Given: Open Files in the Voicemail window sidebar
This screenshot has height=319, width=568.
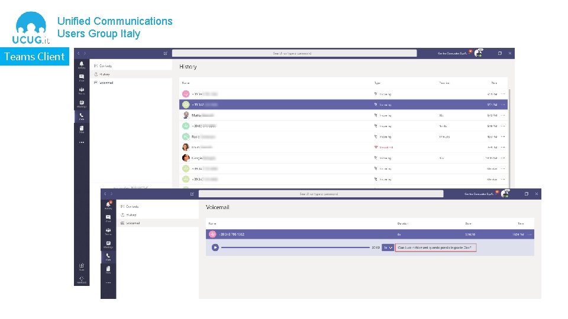Looking at the screenshot, I should [x=108, y=270].
